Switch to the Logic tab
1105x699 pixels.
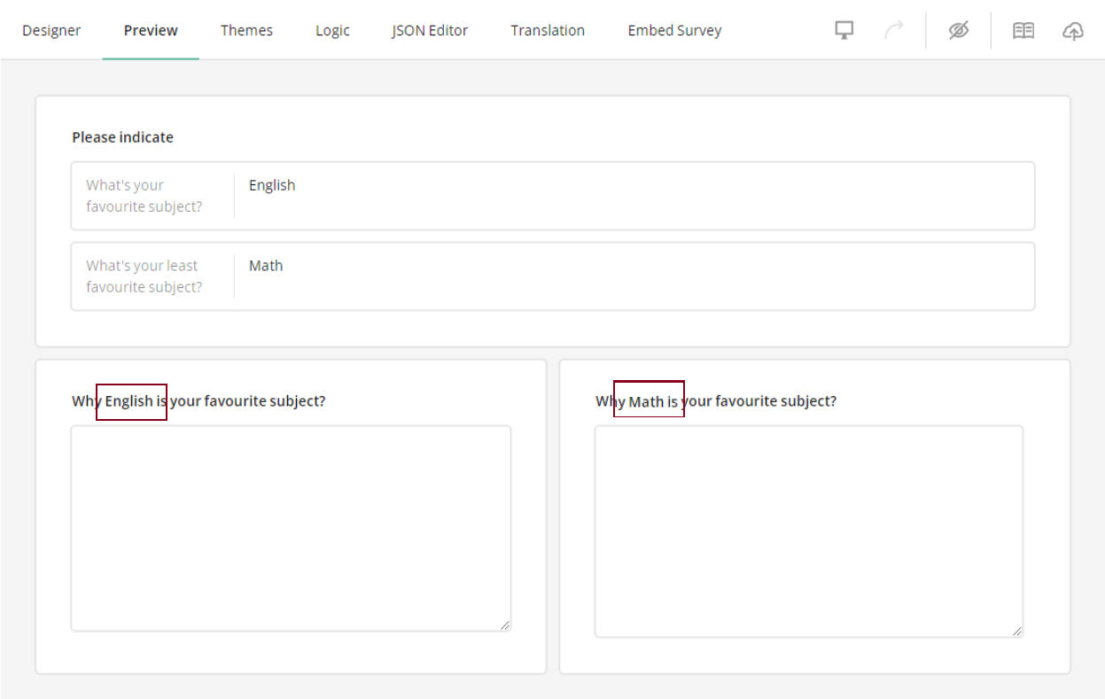pyautogui.click(x=332, y=29)
